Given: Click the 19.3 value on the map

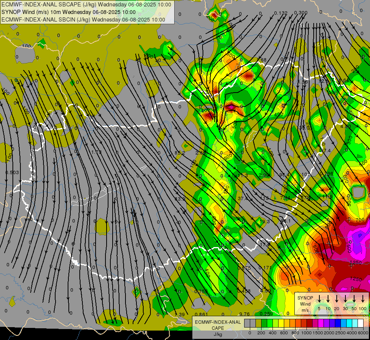Looking at the screenshot, I should (265, 221).
